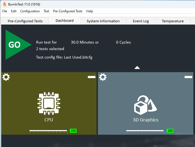Select the CPU chip icon tile
Screen dimensions: 195x147
(x=49, y=103)
